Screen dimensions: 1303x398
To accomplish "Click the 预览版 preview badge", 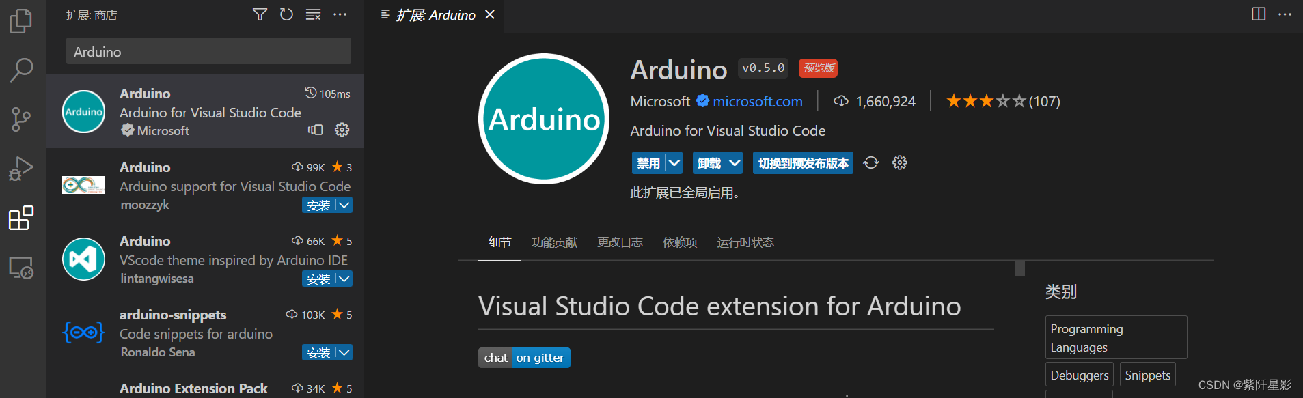I will pyautogui.click(x=818, y=68).
